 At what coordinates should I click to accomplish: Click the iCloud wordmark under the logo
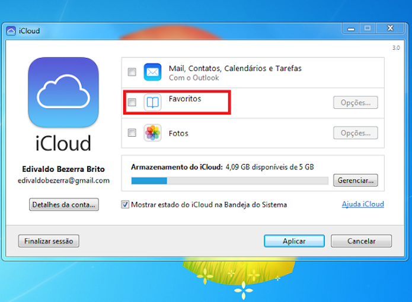point(63,143)
